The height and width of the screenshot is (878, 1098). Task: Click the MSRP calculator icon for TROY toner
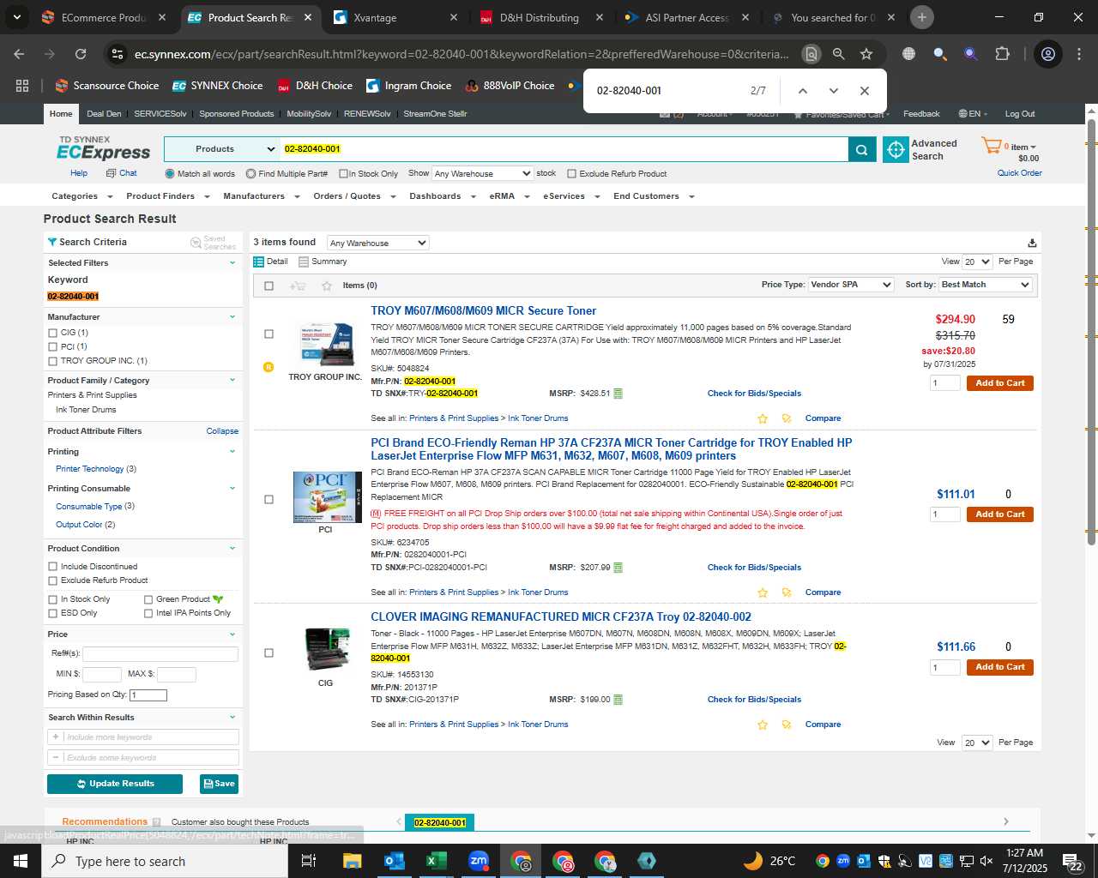618,394
